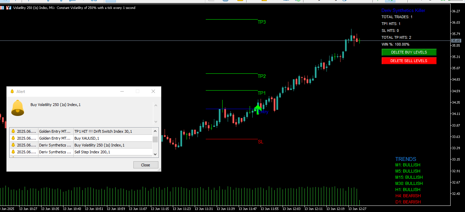Click the bell icon on the Buy XAUUSD row
This screenshot has width=465, height=212.
tap(13, 138)
